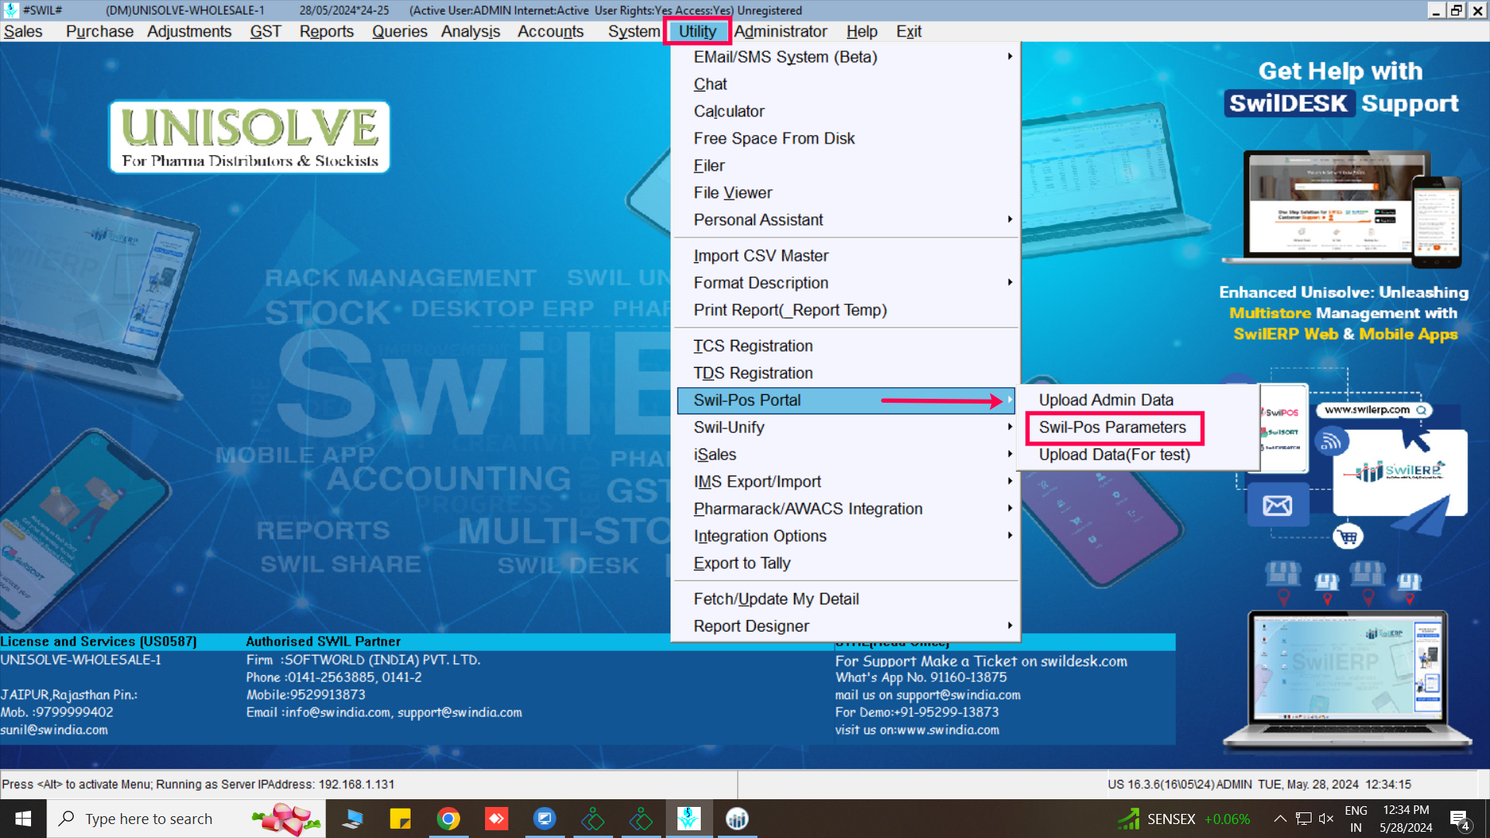The image size is (1490, 838).
Task: Click the UNISOLVE logo
Action: click(x=250, y=137)
